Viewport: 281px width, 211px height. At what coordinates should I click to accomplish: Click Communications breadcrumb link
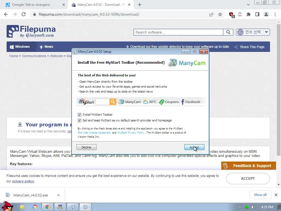(34, 56)
